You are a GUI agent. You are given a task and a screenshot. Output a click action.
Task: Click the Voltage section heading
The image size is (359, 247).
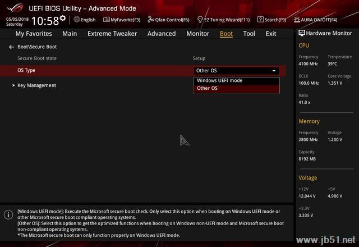point(308,178)
